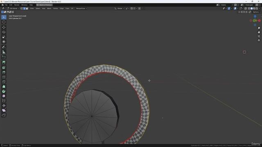Open the Edit Mode dropdown

(13, 8)
